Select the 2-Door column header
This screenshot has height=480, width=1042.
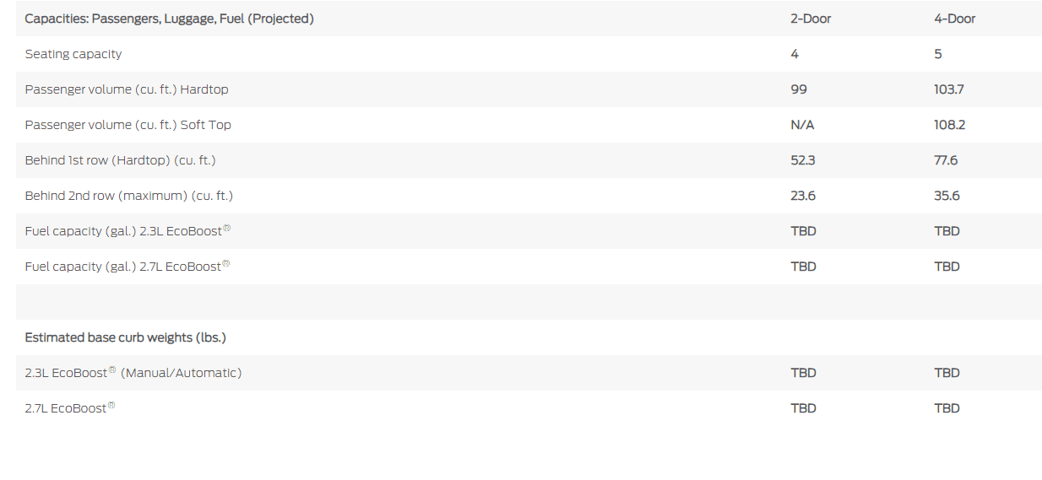[811, 19]
